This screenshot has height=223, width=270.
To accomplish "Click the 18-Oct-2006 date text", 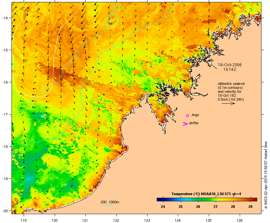I will point(230,65).
